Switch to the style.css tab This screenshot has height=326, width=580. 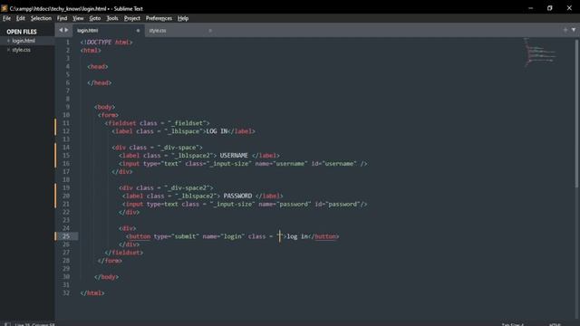click(180, 30)
